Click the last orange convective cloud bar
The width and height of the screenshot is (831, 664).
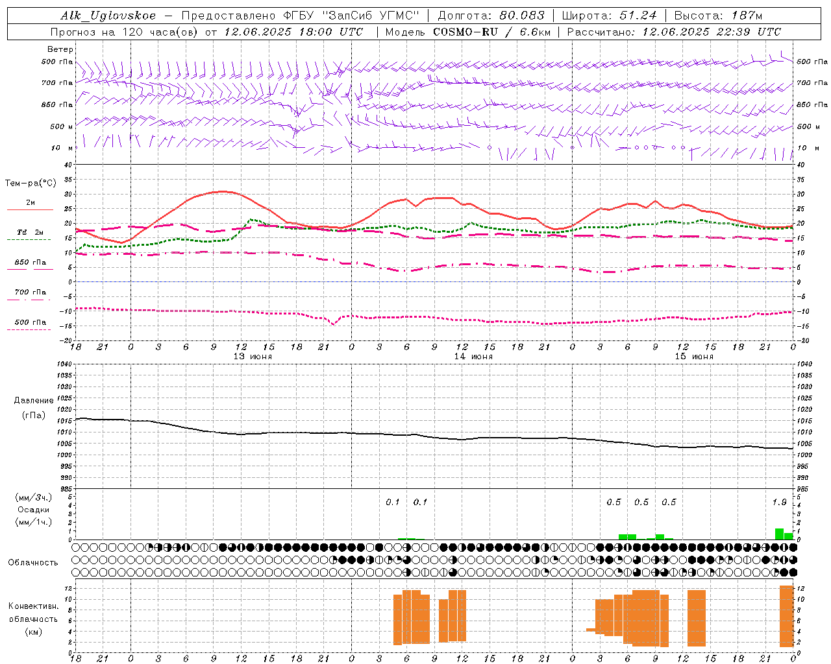[x=786, y=616]
